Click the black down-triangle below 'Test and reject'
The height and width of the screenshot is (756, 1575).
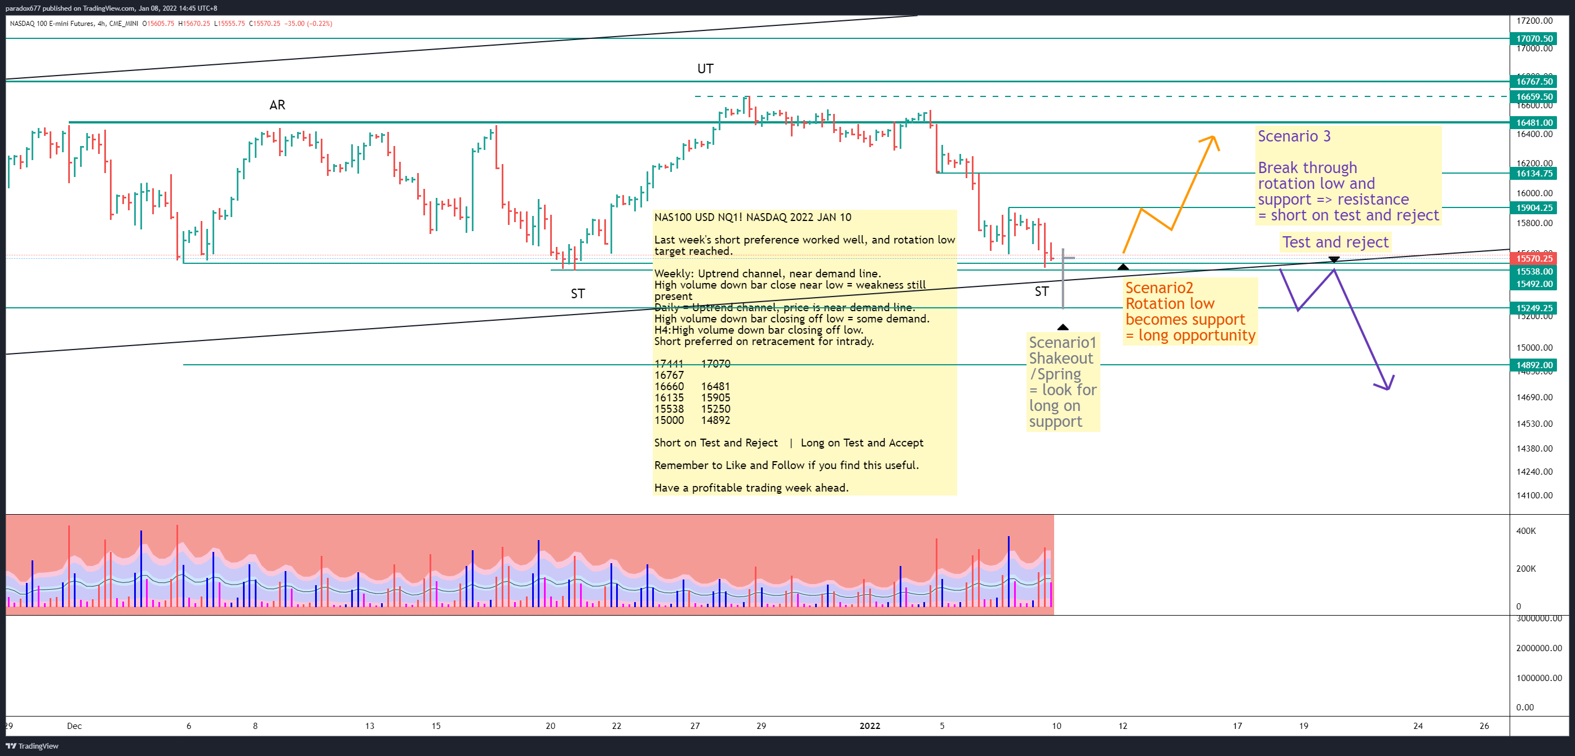[x=1334, y=260]
